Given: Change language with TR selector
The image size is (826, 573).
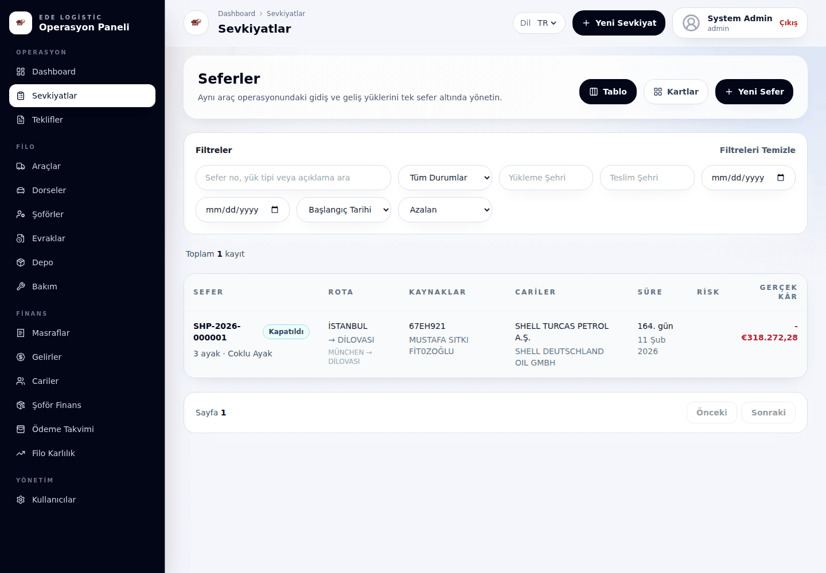Looking at the screenshot, I should [547, 23].
